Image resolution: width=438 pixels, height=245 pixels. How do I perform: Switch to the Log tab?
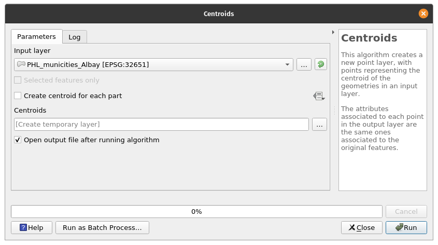click(x=75, y=37)
